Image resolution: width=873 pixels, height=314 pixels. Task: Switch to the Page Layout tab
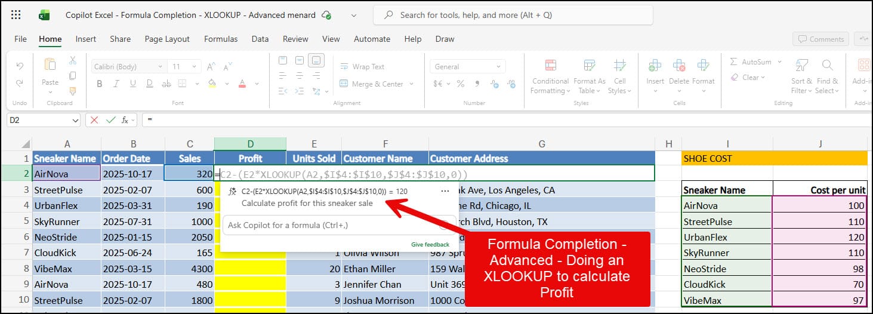click(x=167, y=39)
